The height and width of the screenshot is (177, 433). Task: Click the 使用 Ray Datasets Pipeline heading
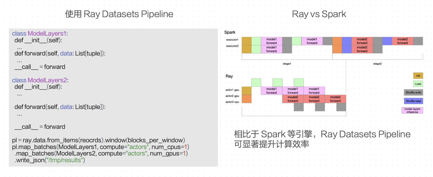(119, 14)
